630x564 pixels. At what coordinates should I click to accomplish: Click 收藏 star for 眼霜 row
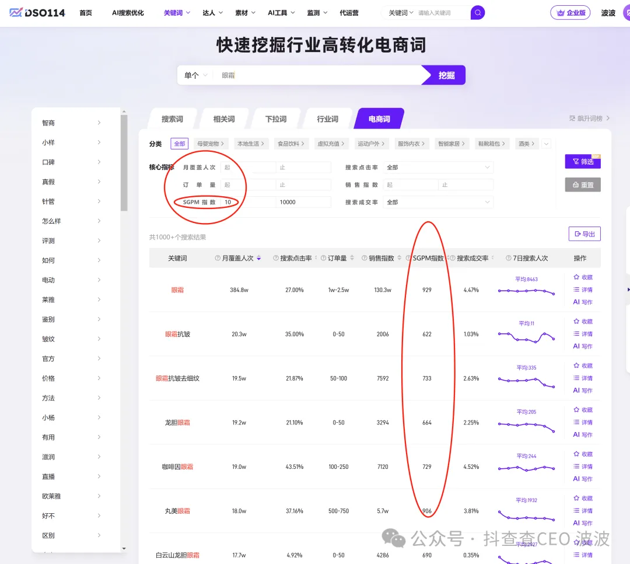(x=583, y=277)
